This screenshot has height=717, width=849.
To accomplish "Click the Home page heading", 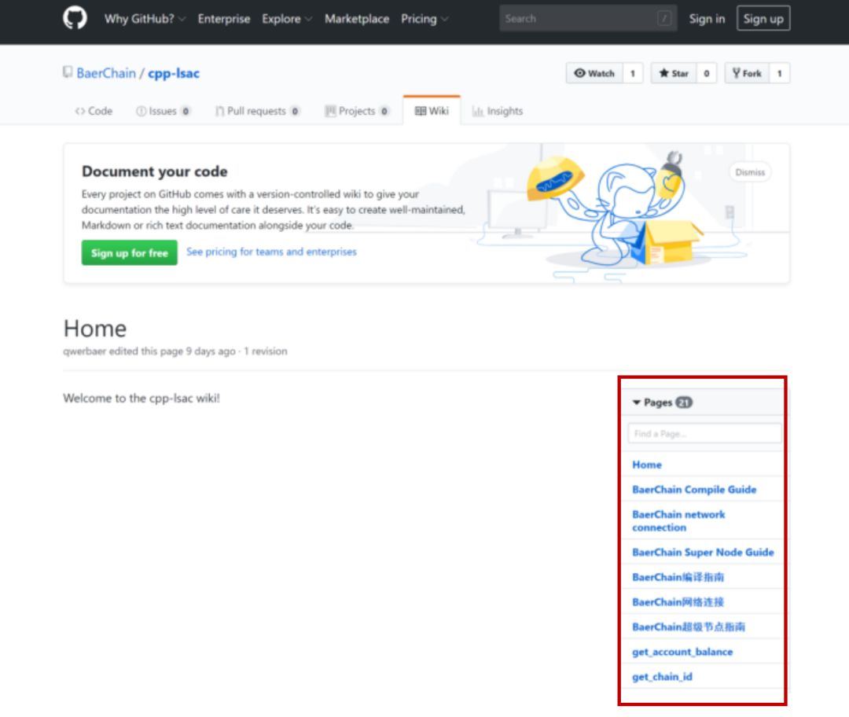I will click(95, 328).
